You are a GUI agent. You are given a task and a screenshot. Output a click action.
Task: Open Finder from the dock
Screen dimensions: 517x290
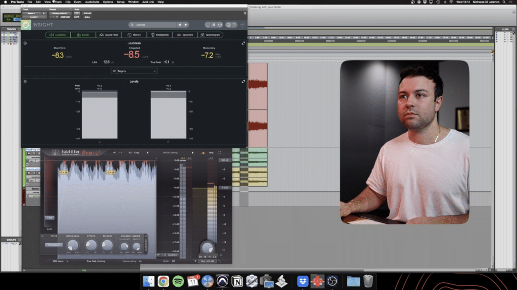(149, 281)
